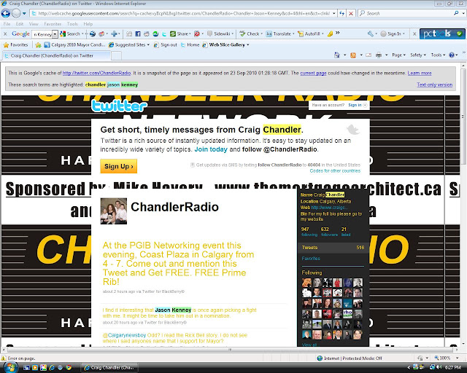Screen dimensions: 467x373
Task: Open Windows Start orb
Action: pyautogui.click(x=9, y=367)
